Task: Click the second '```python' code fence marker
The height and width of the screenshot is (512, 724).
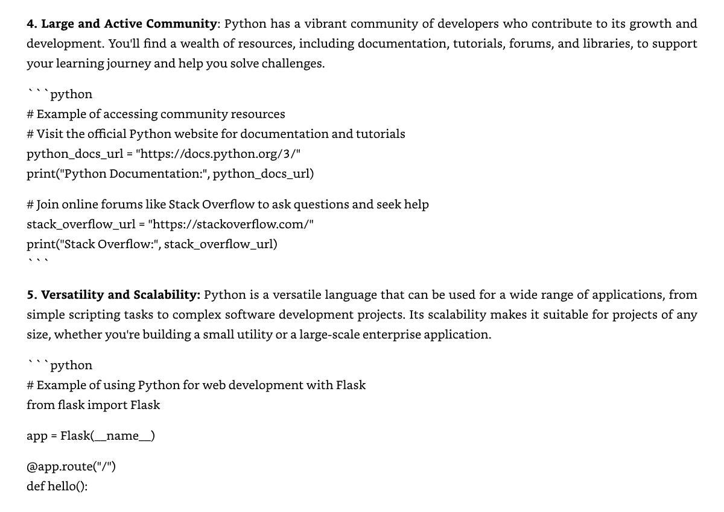Action: tap(60, 365)
